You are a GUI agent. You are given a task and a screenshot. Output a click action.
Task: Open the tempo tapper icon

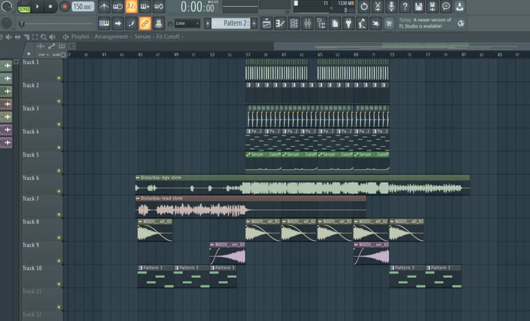coord(362,24)
